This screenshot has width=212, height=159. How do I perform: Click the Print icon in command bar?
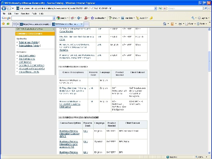coord(180,24)
